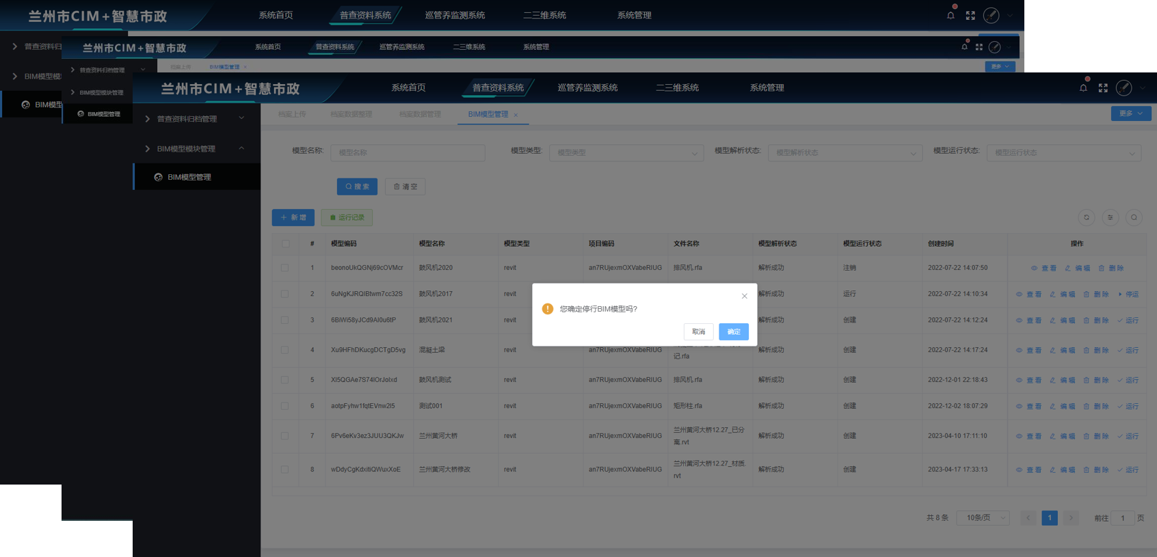Switch to the 档案上传 tab in front window

tap(292, 114)
